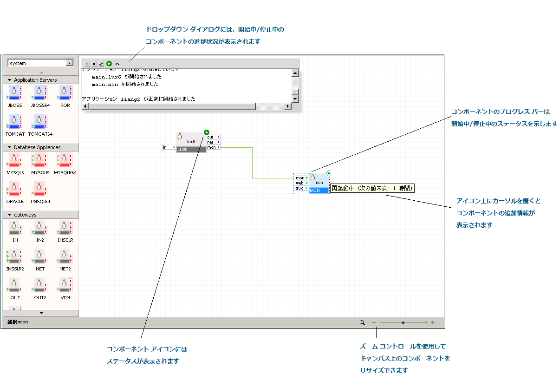Click the 'main.lux6' log line
The height and width of the screenshot is (388, 559).
click(127, 77)
